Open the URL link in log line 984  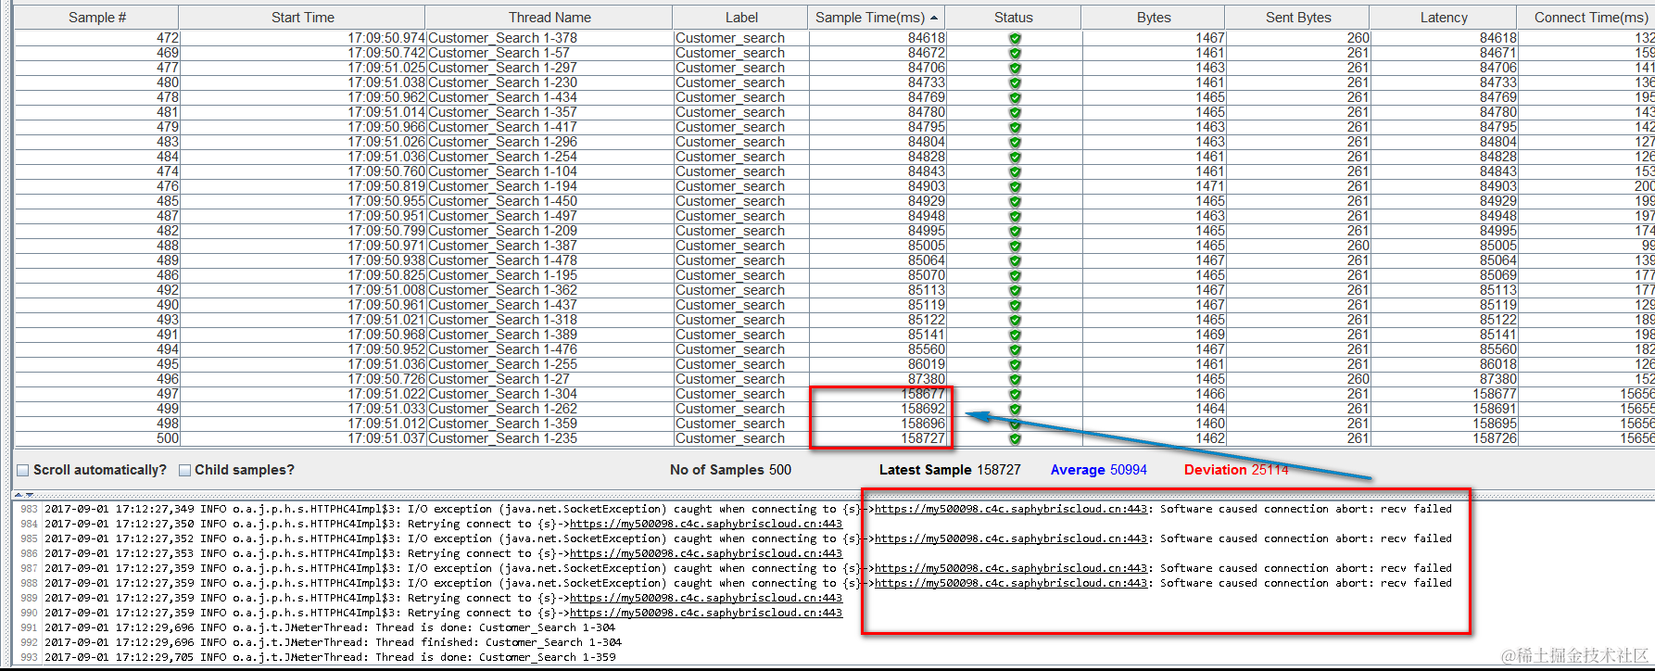click(706, 524)
